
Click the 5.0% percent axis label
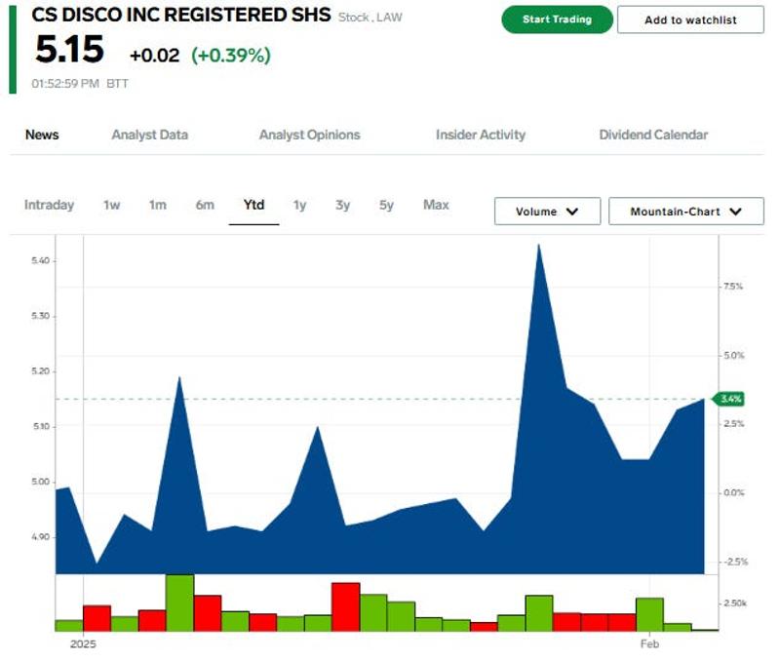coord(734,355)
